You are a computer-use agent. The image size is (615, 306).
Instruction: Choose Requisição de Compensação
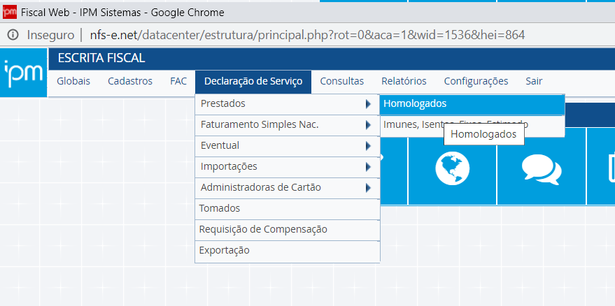pos(263,229)
